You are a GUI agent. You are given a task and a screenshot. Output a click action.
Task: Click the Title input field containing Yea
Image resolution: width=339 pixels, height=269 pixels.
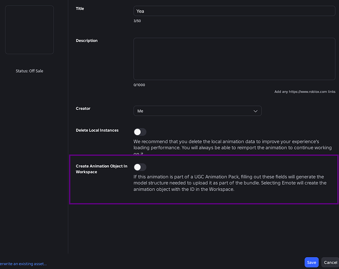click(x=235, y=11)
